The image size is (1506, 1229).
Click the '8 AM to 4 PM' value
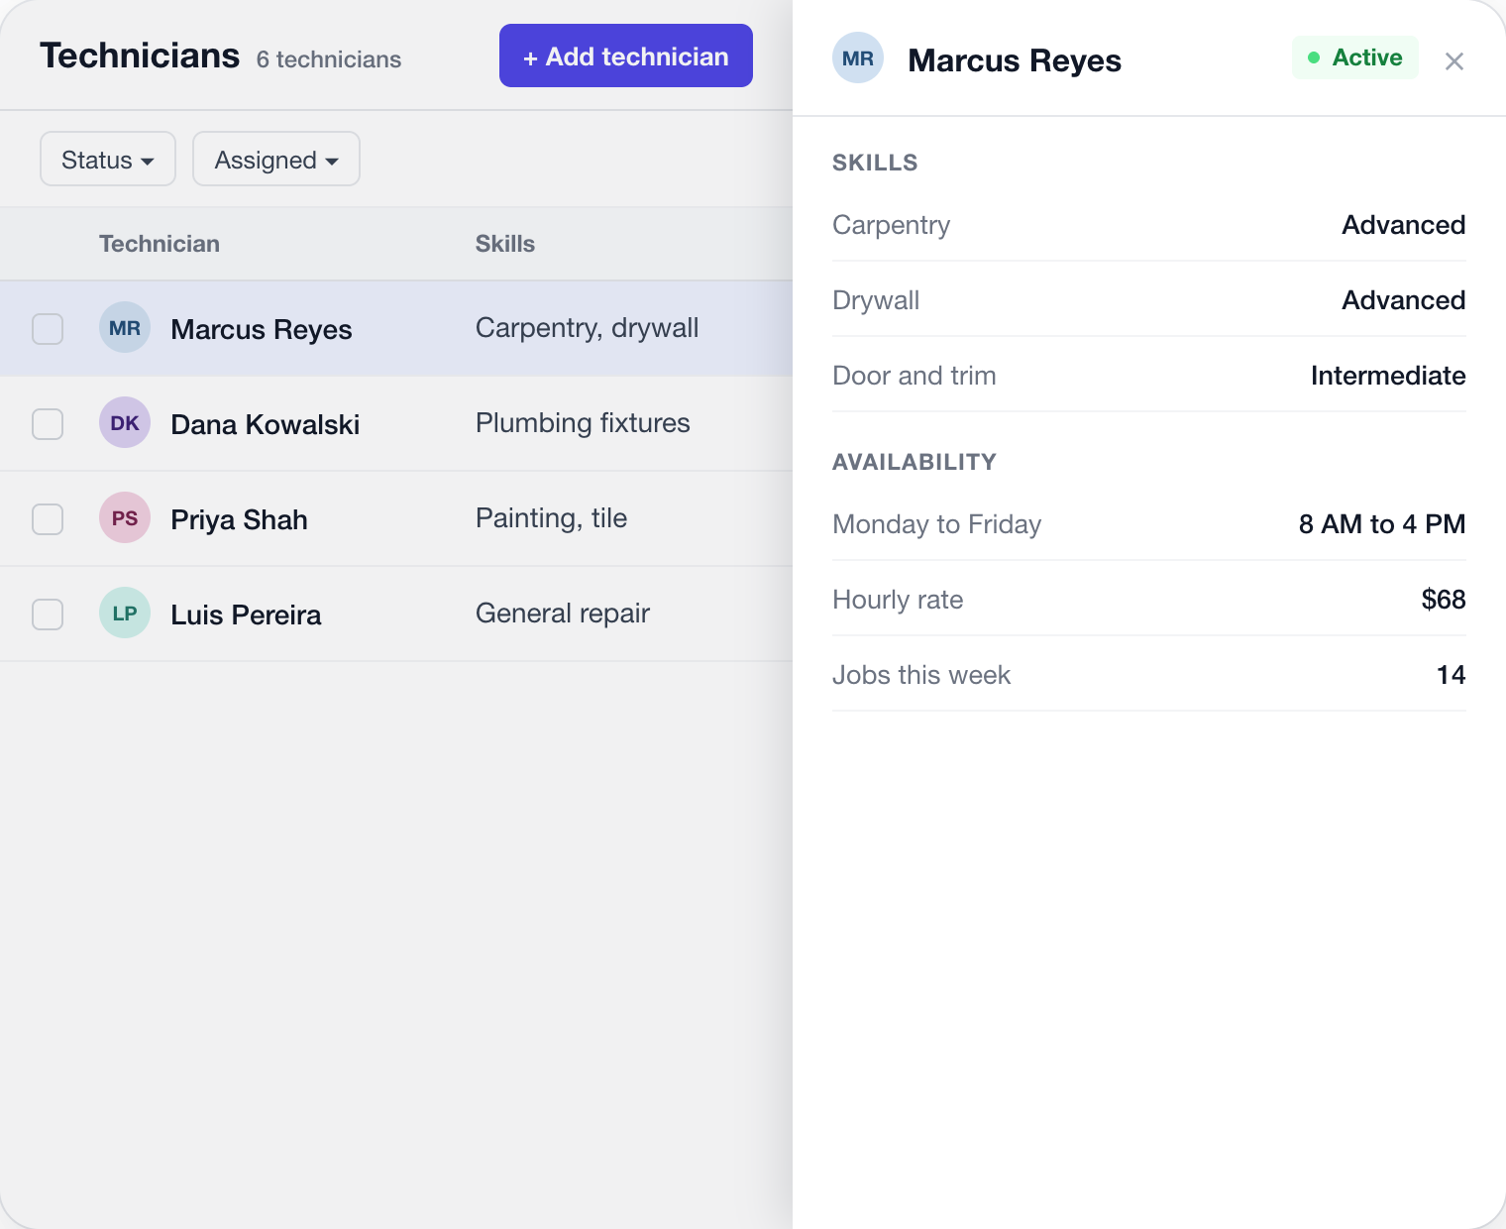[x=1382, y=524]
